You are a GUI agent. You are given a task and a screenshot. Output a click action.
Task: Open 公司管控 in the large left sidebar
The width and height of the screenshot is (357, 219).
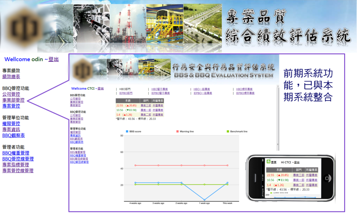click(11, 94)
